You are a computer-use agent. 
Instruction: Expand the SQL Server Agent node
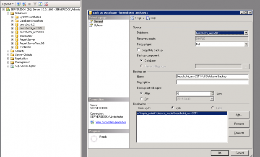tap(8, 66)
